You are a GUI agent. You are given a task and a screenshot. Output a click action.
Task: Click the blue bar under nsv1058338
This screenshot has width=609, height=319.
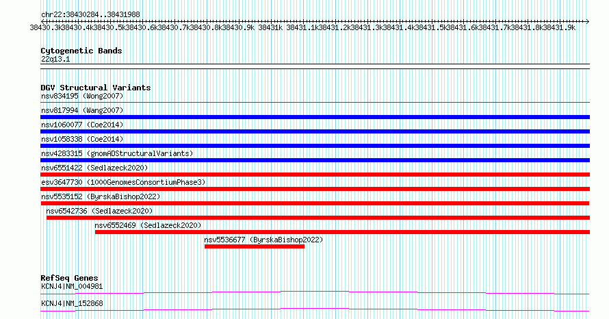[315, 146]
